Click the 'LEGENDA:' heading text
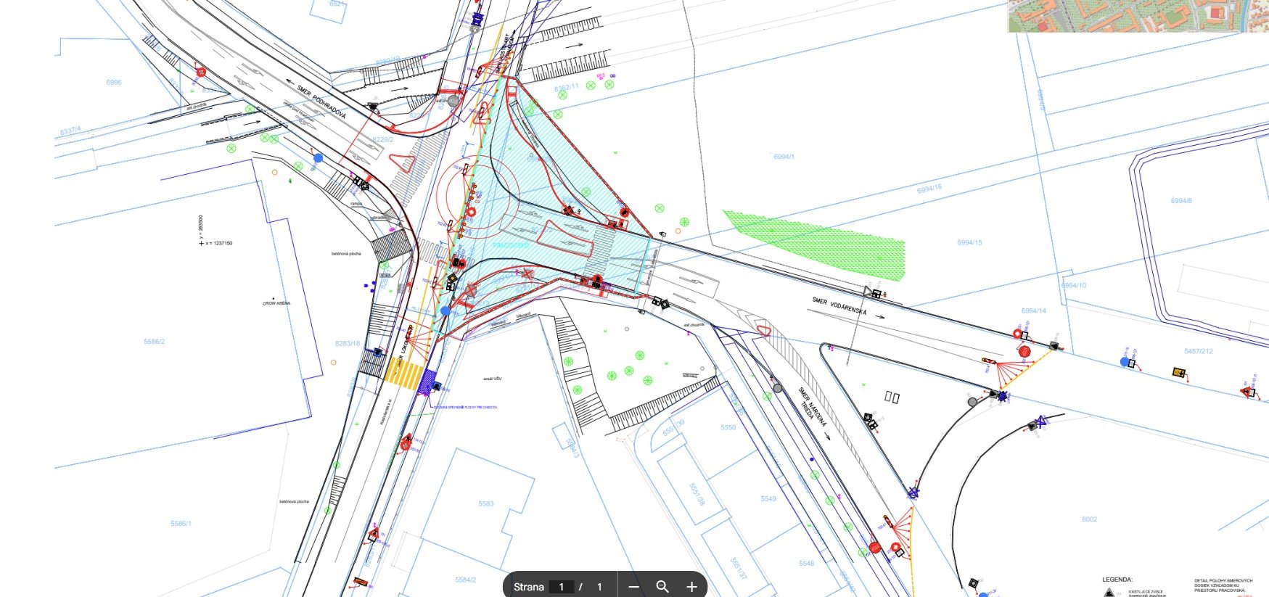Viewport: 1269px width, 597px height. click(x=1117, y=580)
